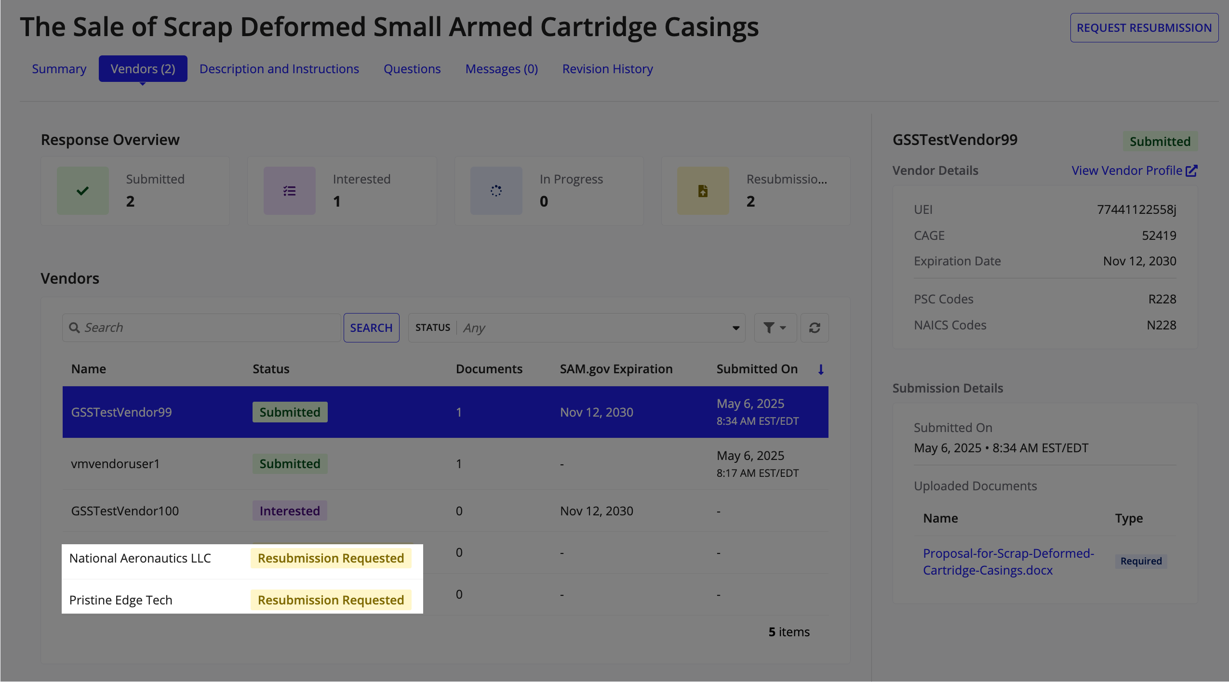
Task: Open the Questions tab
Action: point(412,69)
